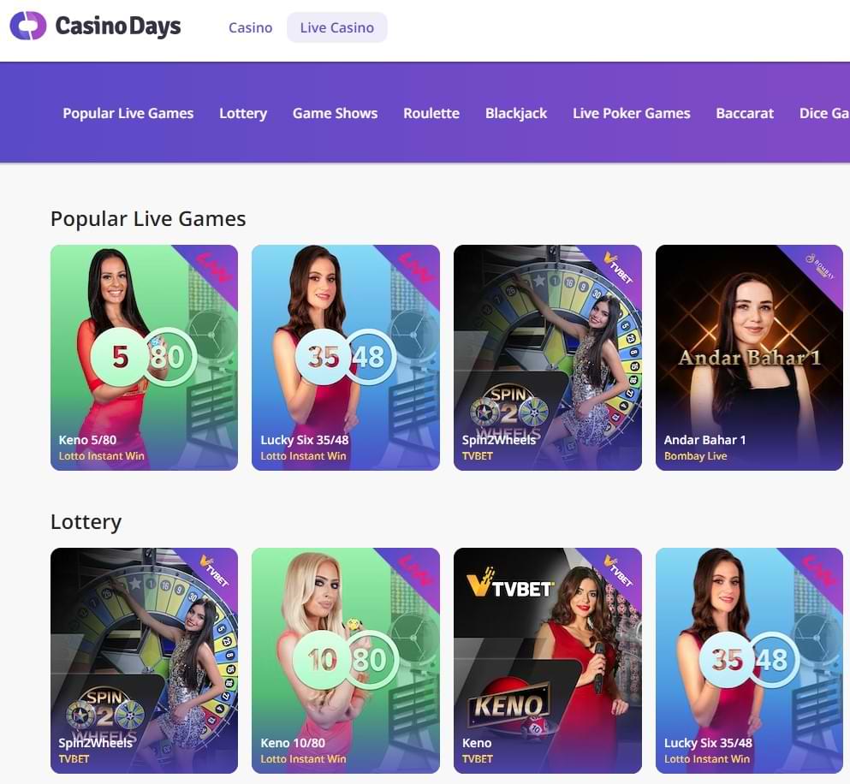Select Popular Live Games category

[128, 113]
